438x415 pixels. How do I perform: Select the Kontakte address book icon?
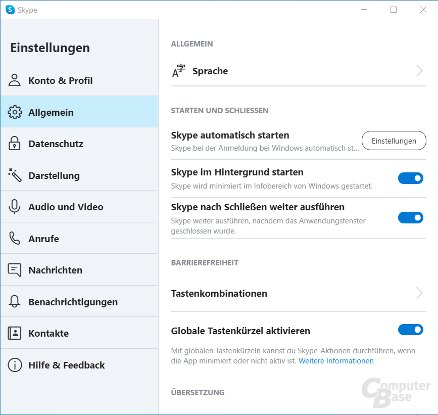[14, 333]
